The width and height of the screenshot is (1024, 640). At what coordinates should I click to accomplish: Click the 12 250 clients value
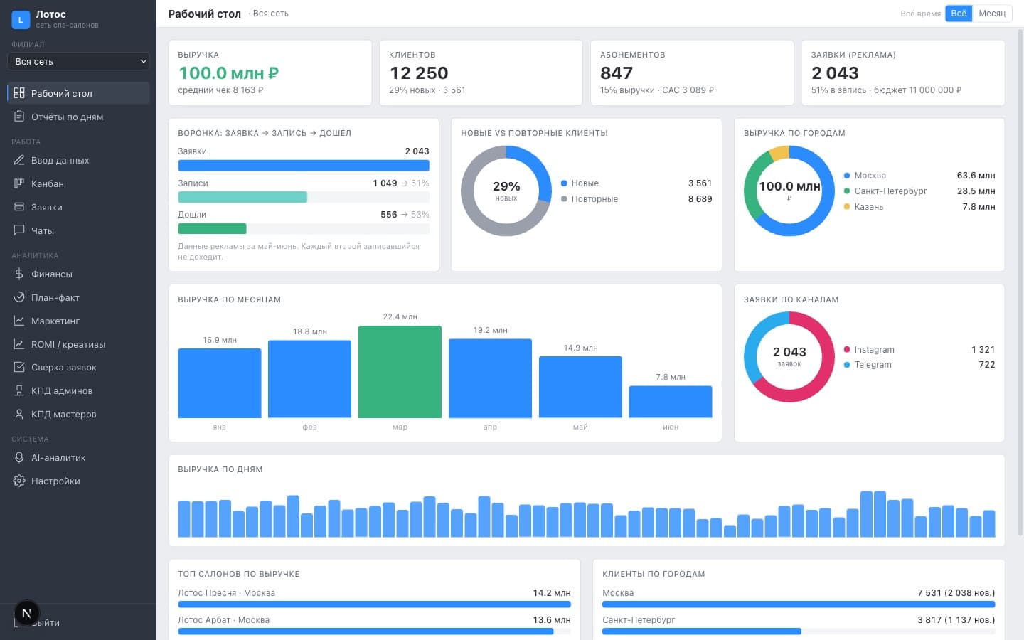[x=419, y=73]
